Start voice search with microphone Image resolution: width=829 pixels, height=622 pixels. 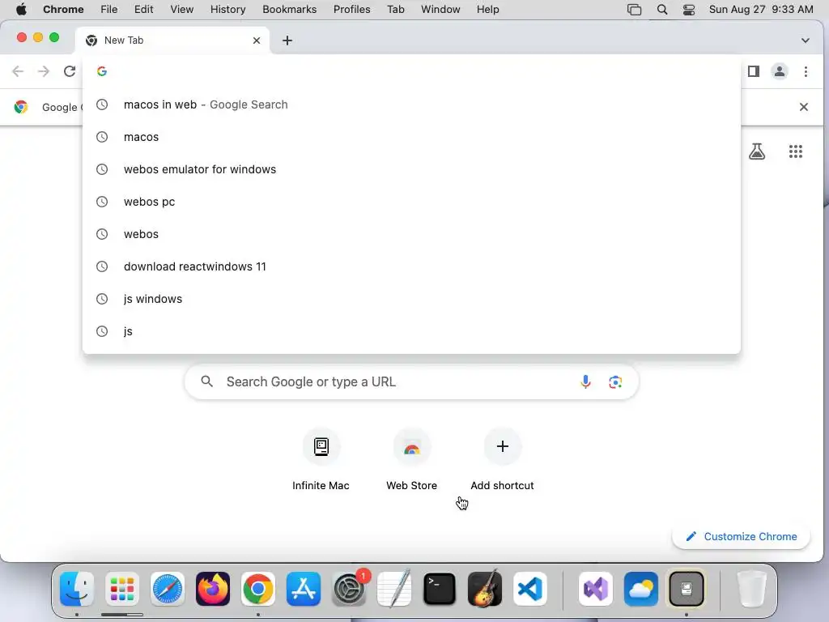(x=585, y=382)
